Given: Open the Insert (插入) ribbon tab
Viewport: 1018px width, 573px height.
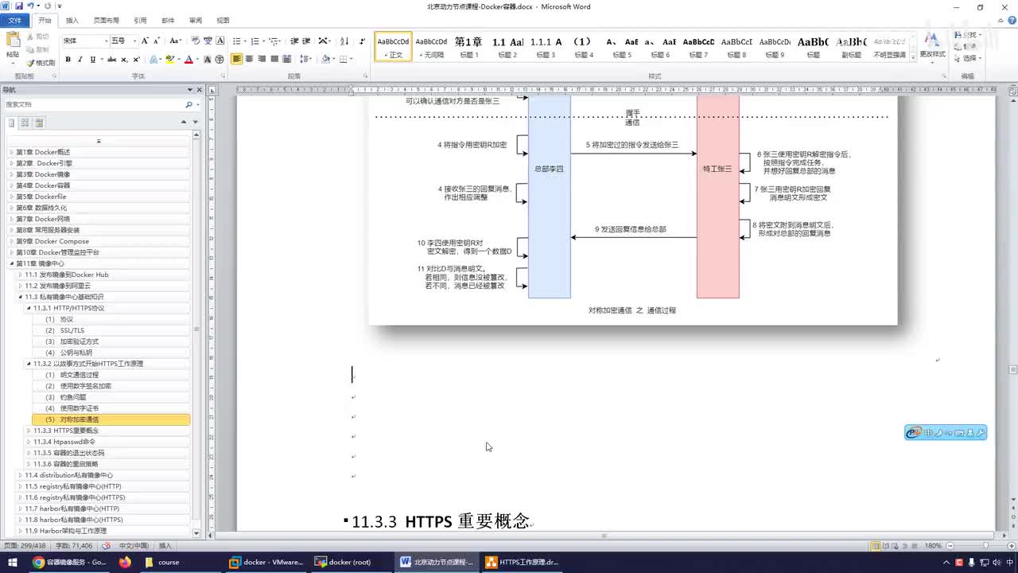Looking at the screenshot, I should pyautogui.click(x=72, y=21).
